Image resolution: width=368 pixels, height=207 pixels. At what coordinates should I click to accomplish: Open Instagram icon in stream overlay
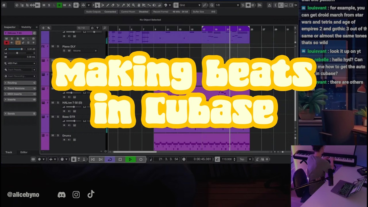(x=76, y=195)
